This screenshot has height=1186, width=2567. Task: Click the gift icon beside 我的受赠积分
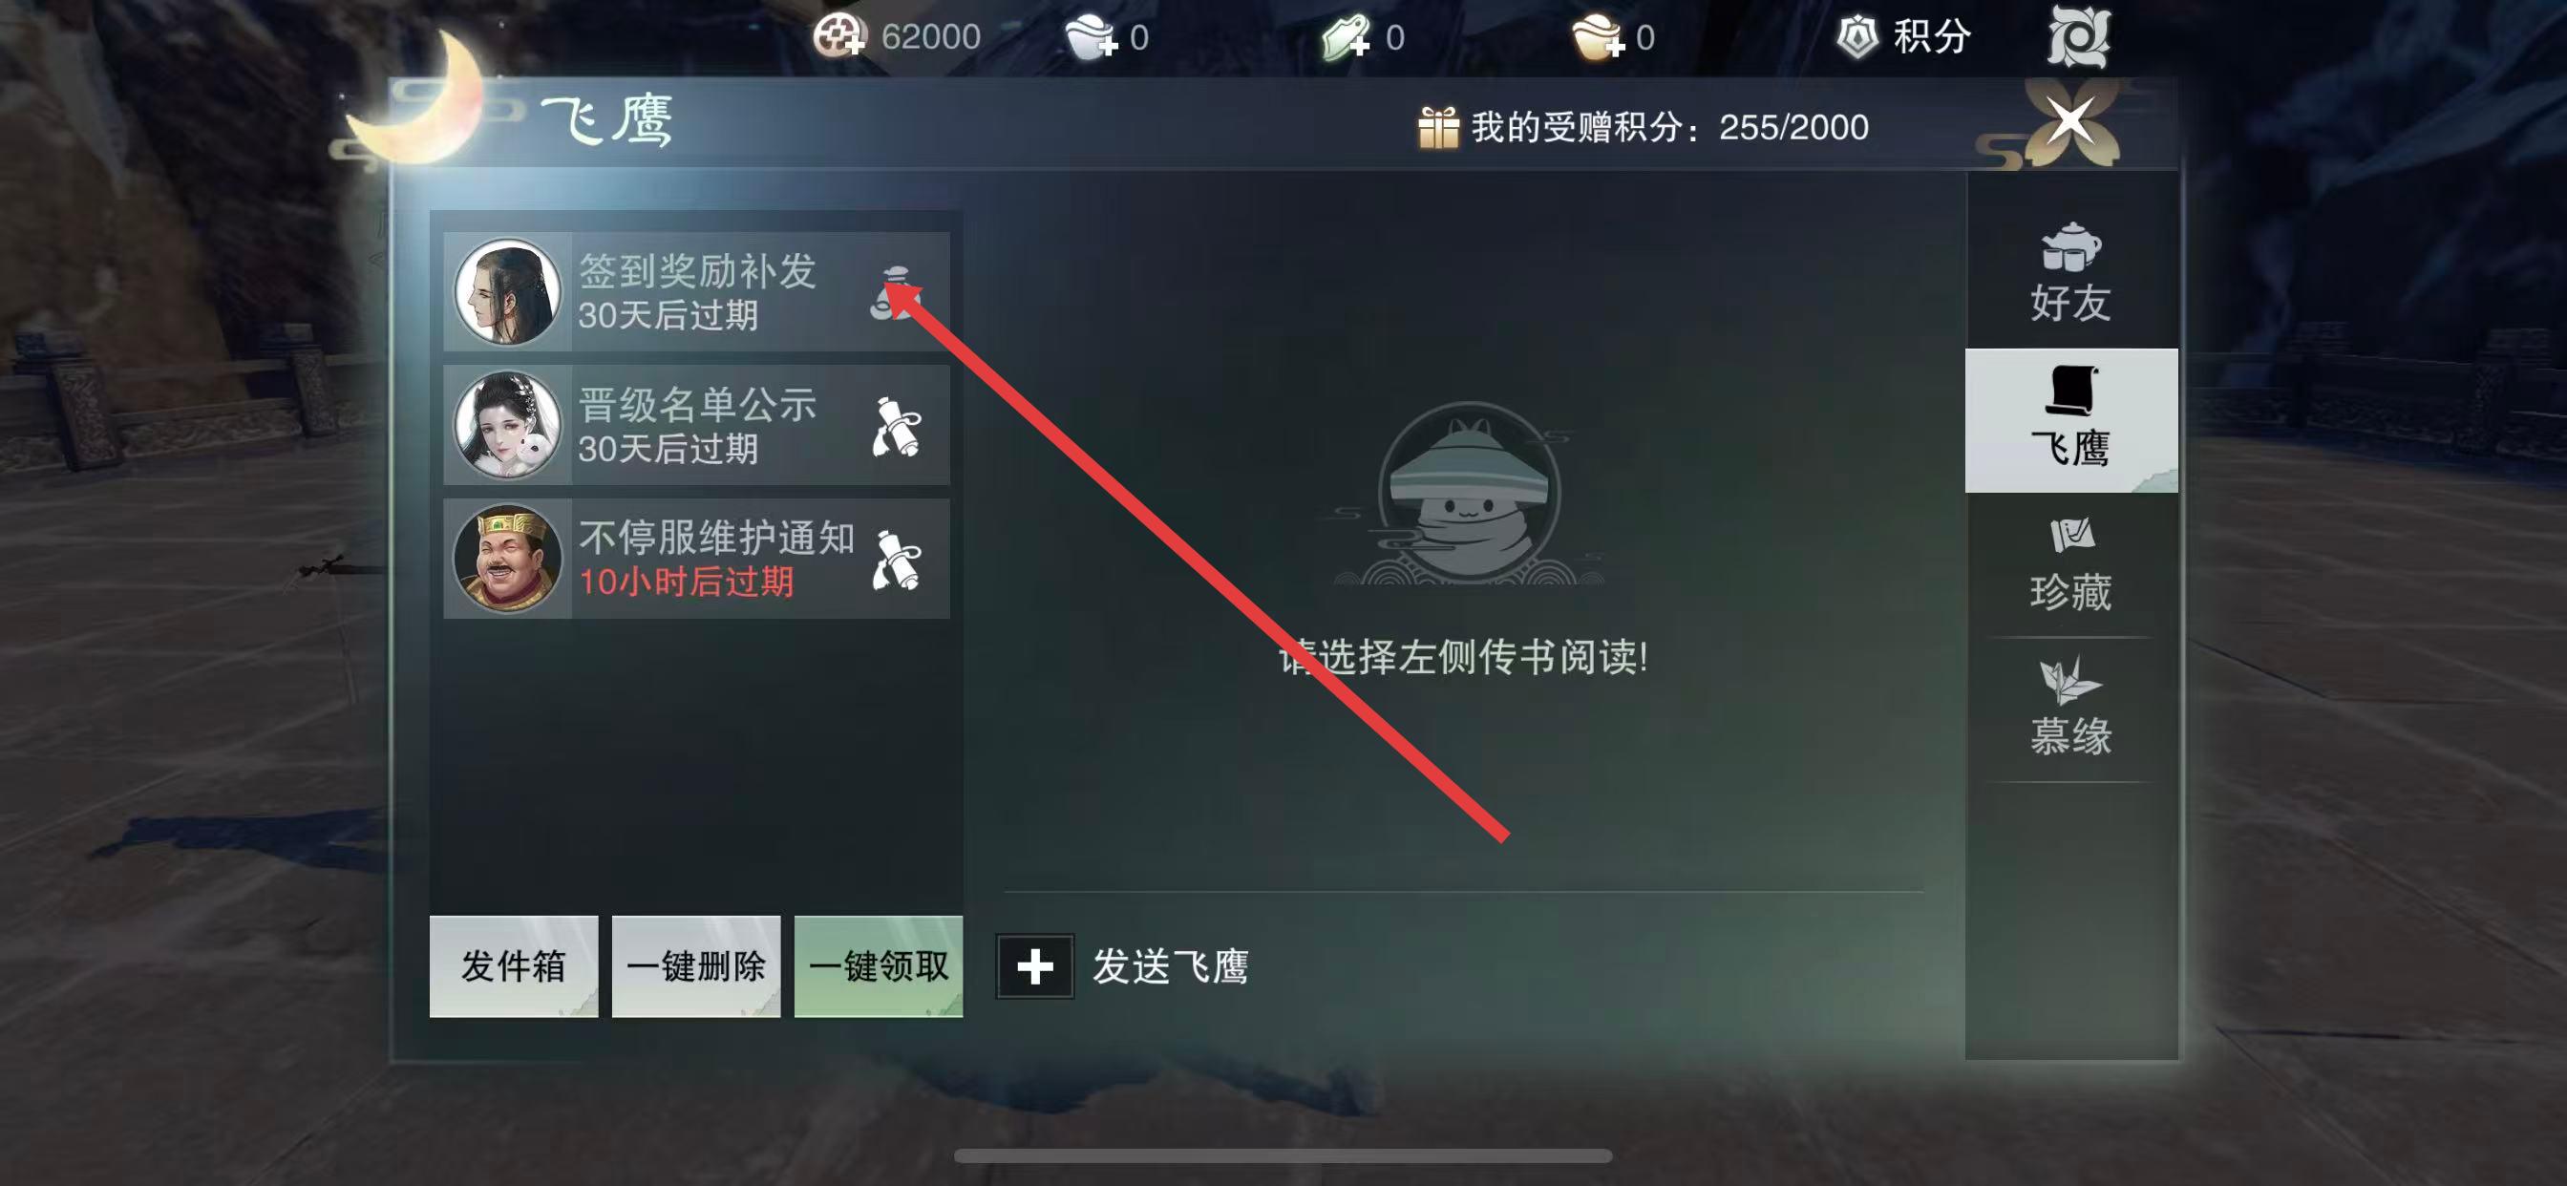[1438, 128]
